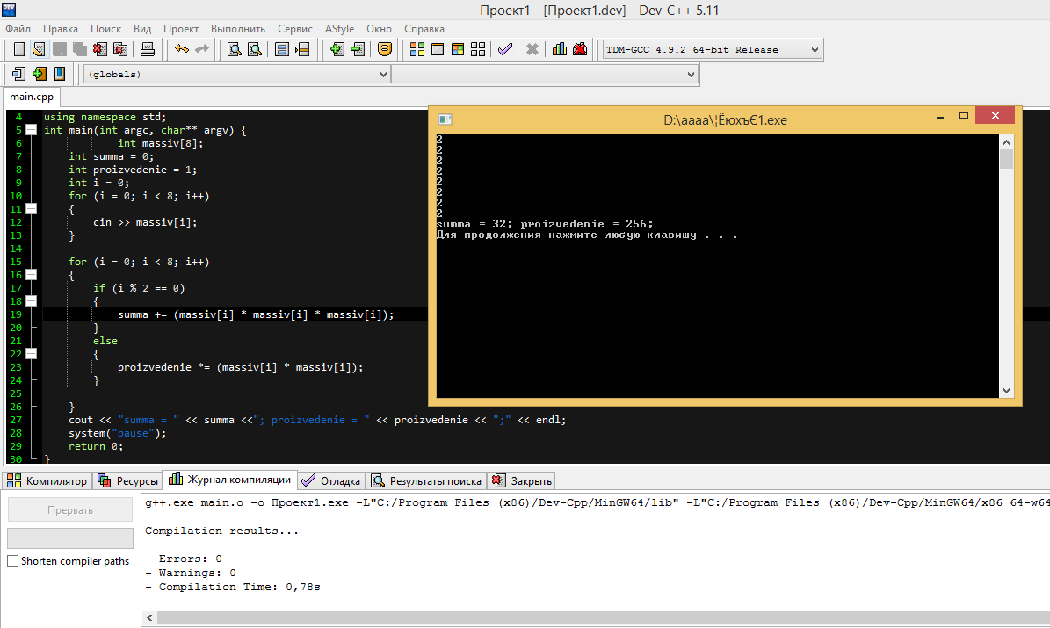
Task: Open the Replace magnifier icon
Action: click(x=255, y=49)
